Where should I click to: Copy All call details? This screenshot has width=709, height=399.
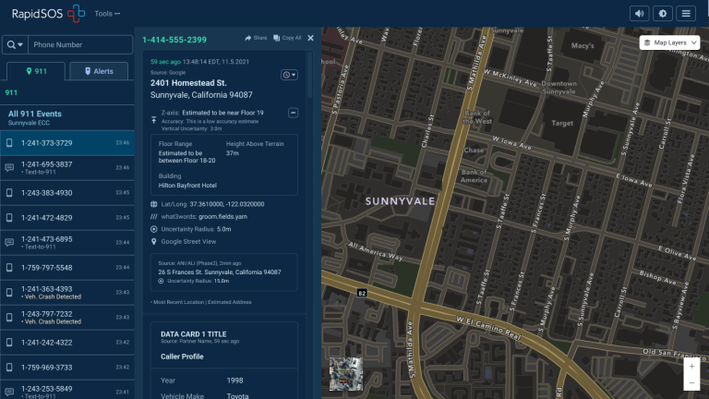coord(287,38)
